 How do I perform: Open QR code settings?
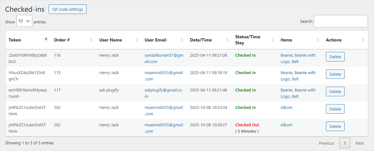point(68,9)
